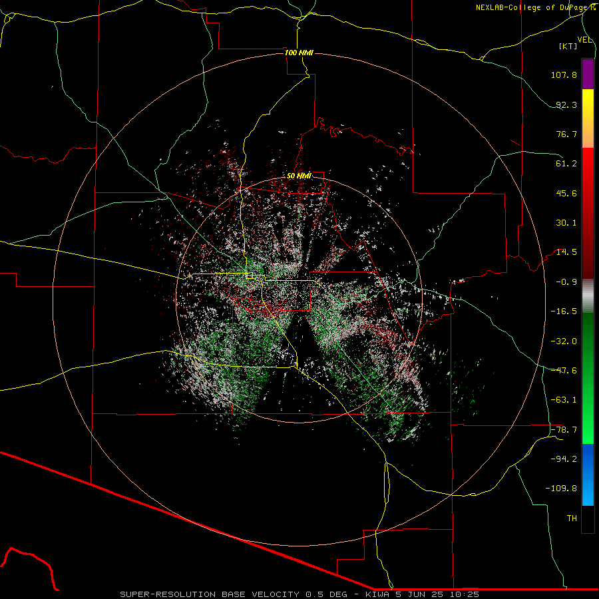This screenshot has width=599, height=599.
Task: Click the 50 NMI range ring label
Action: pyautogui.click(x=299, y=176)
